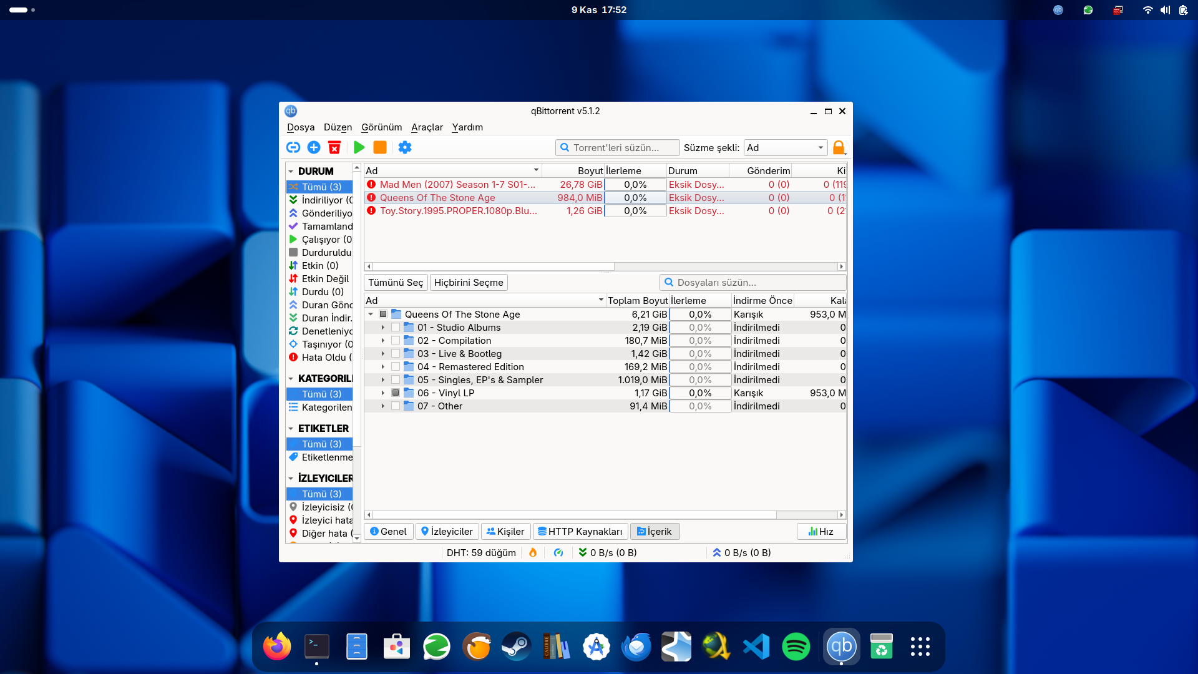Viewport: 1198px width, 674px height.
Task: Switch to the İzleyiciler tab
Action: point(447,531)
